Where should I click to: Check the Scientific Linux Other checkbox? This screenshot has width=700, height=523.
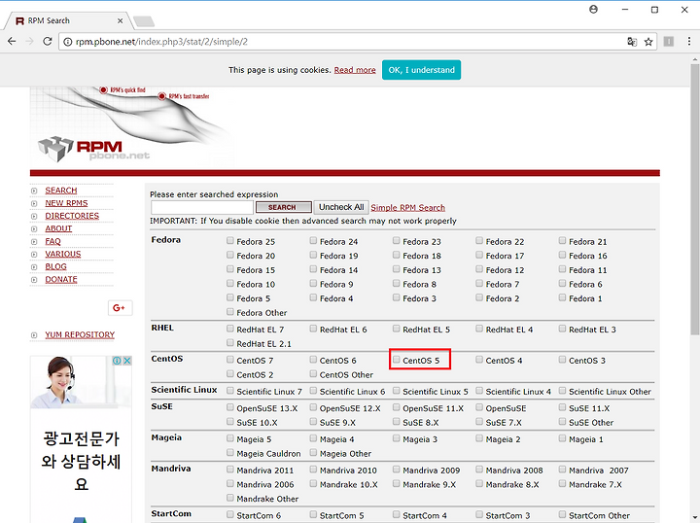pyautogui.click(x=562, y=391)
